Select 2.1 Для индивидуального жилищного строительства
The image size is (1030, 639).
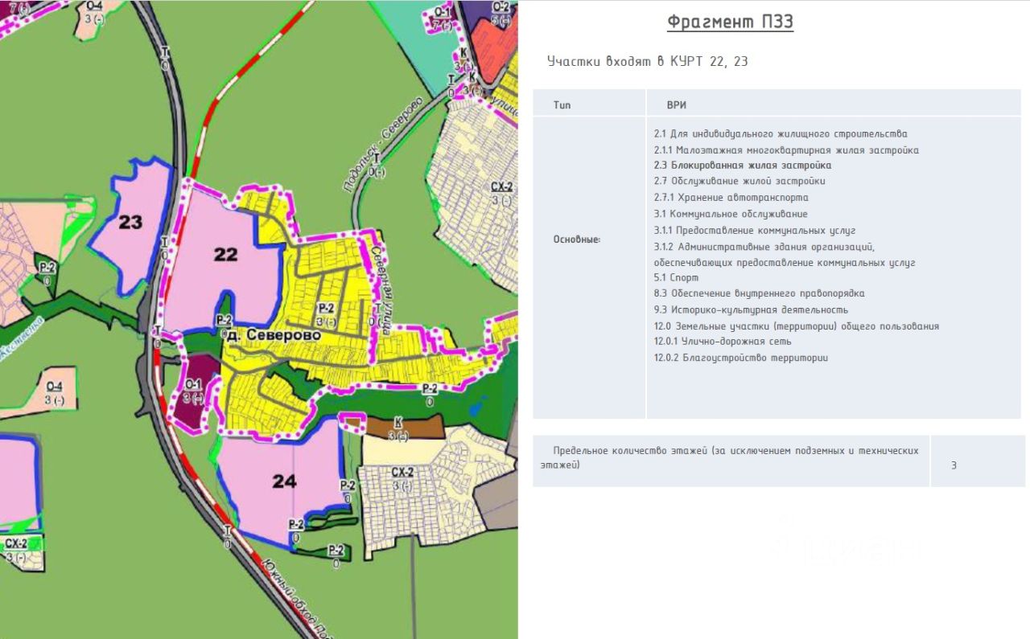780,134
